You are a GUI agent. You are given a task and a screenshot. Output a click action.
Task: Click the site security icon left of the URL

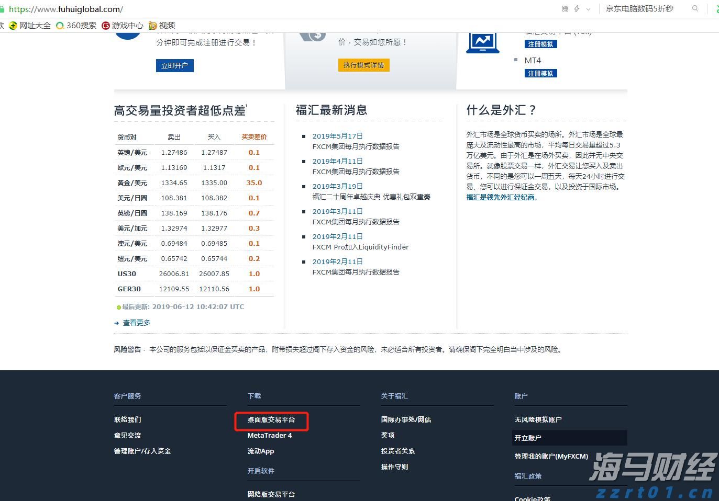(x=4, y=8)
